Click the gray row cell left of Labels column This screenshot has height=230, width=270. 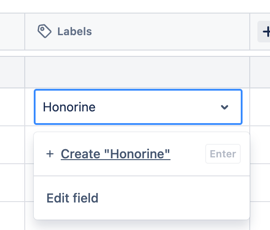(x=12, y=72)
